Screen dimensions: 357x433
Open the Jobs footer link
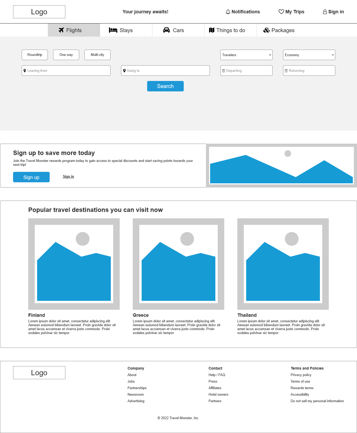[131, 381]
